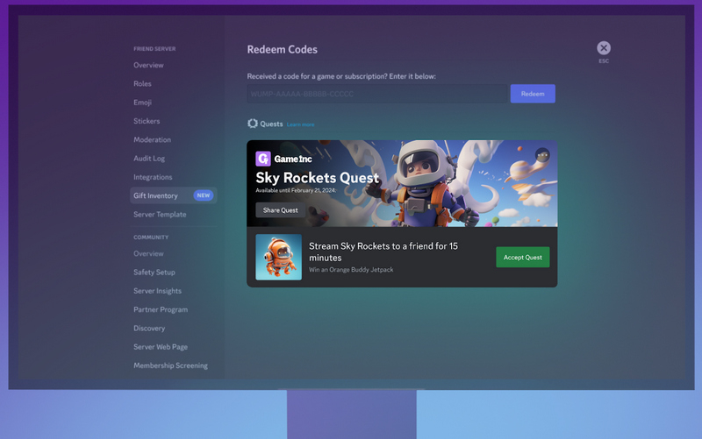Open Server Insights under Community
The height and width of the screenshot is (439, 702).
click(157, 291)
